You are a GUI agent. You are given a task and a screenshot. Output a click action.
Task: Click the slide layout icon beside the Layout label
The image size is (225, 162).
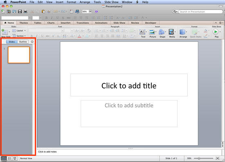click(x=14, y=30)
